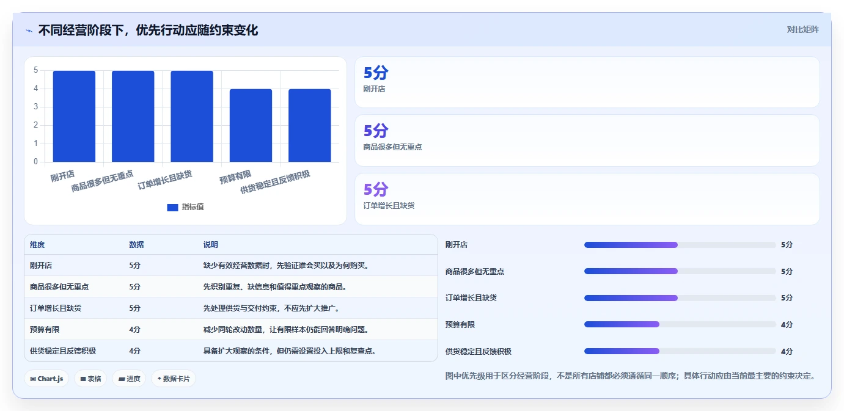Click the 商品很多但无重点 bar in the chart
Image resolution: width=844 pixels, height=411 pixels.
coord(133,116)
